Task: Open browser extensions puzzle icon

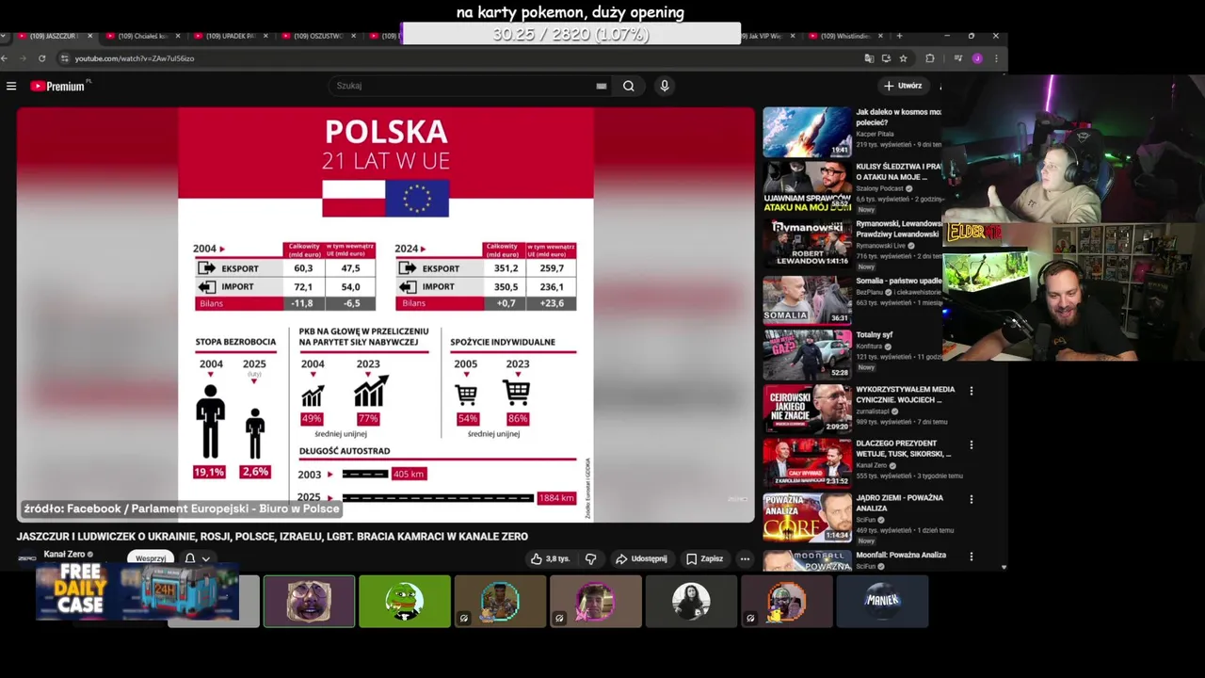Action: 930,58
